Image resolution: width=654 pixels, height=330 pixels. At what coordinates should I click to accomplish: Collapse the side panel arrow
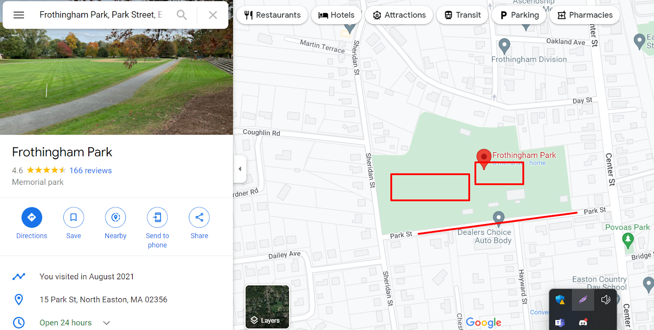(x=240, y=169)
